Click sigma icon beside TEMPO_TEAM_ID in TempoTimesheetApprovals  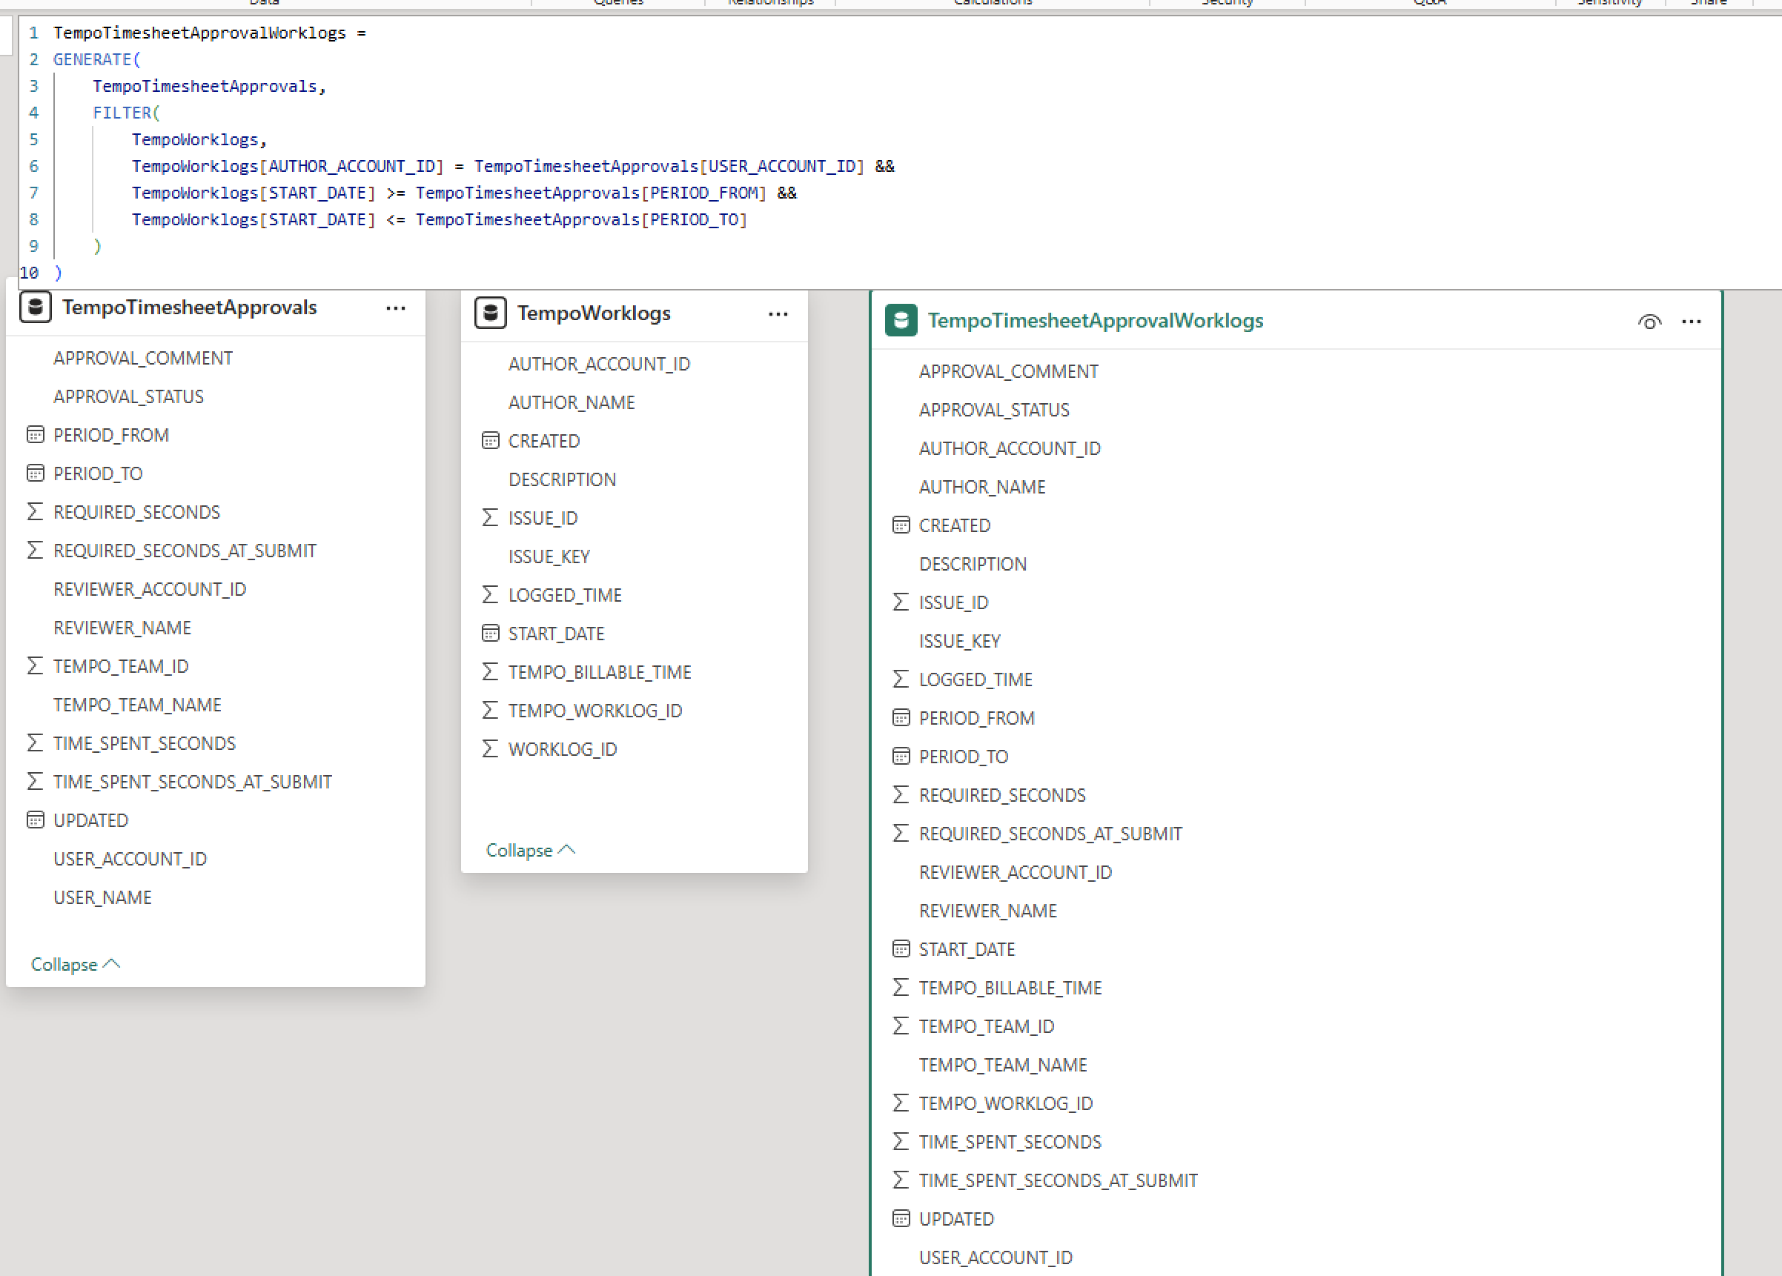point(36,666)
